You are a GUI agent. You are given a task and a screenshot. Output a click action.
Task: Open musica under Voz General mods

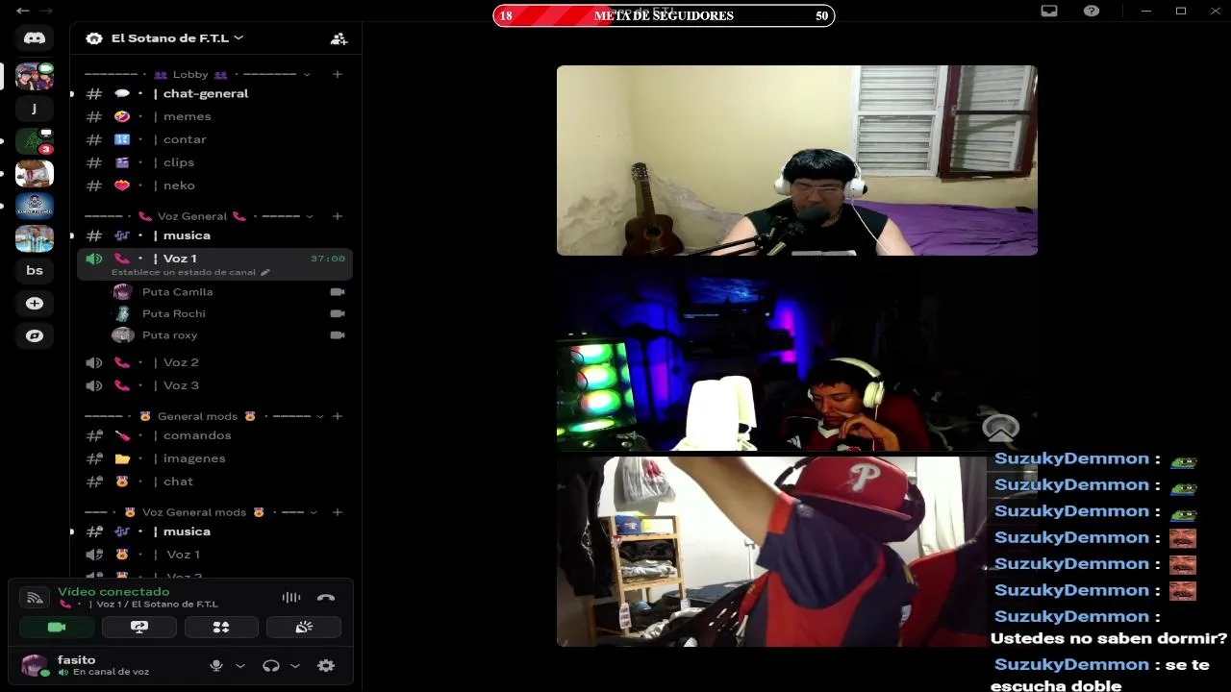click(214, 531)
